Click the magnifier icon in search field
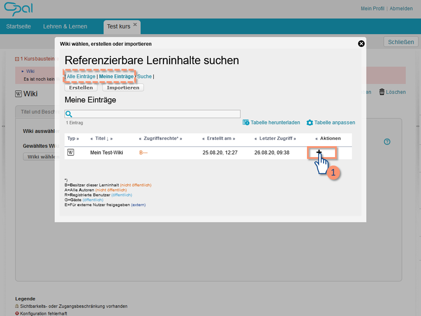 69,114
